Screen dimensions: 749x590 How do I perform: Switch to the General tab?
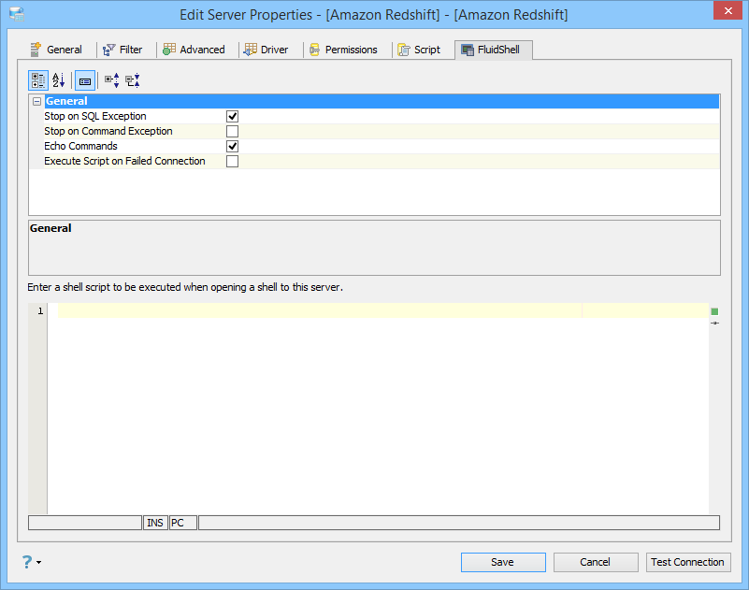[x=56, y=50]
